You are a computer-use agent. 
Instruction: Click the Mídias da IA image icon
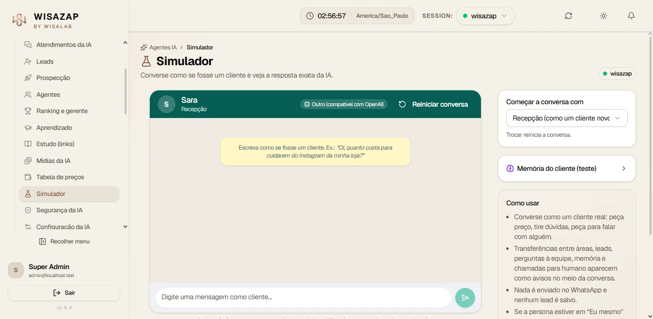pos(28,161)
